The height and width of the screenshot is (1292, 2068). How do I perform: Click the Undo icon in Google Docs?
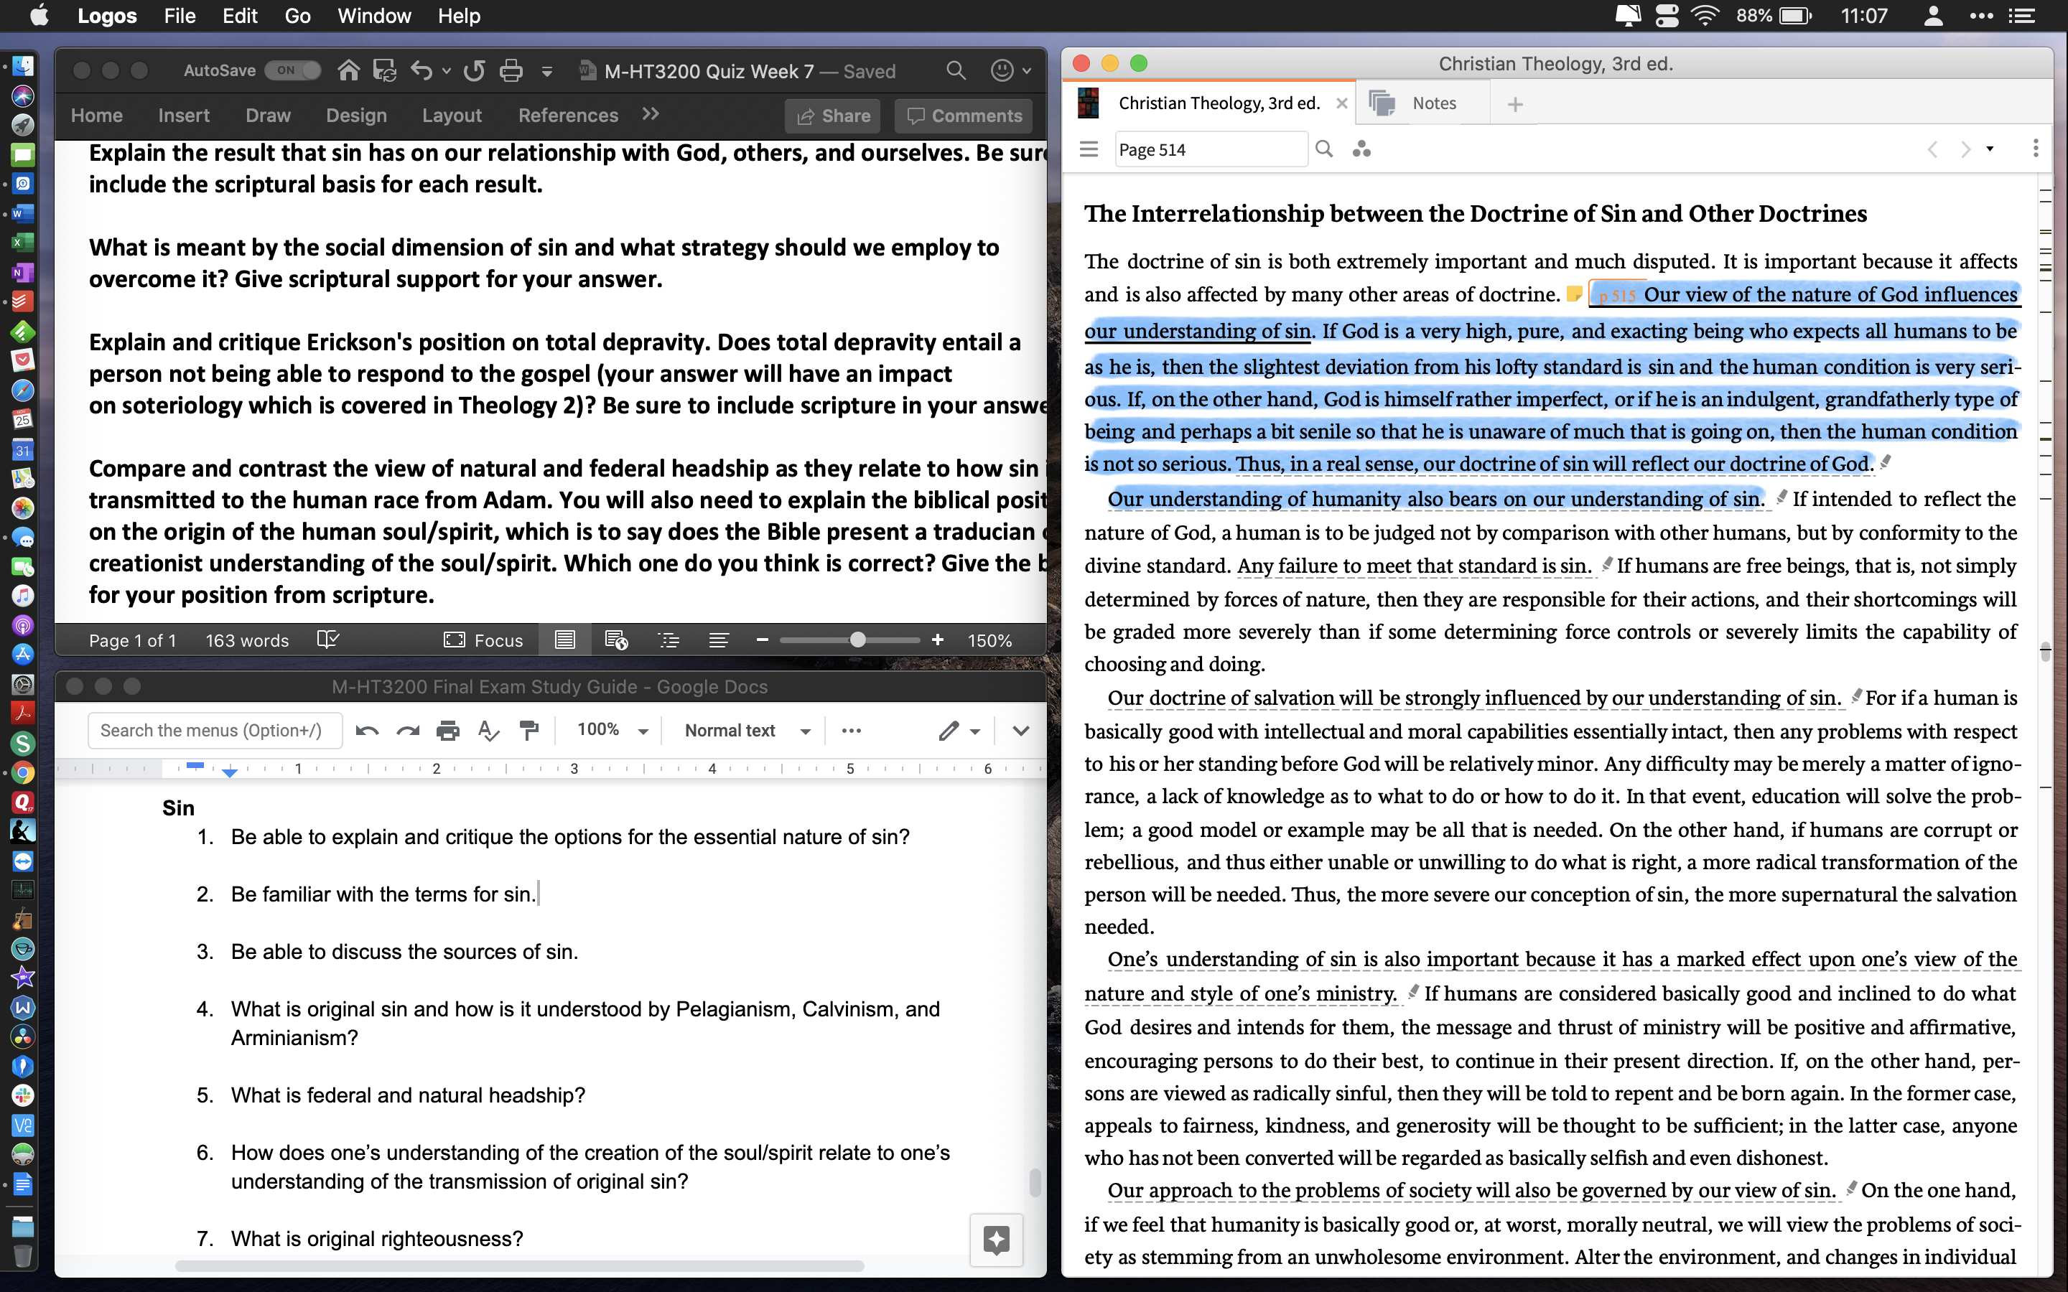pyautogui.click(x=367, y=731)
